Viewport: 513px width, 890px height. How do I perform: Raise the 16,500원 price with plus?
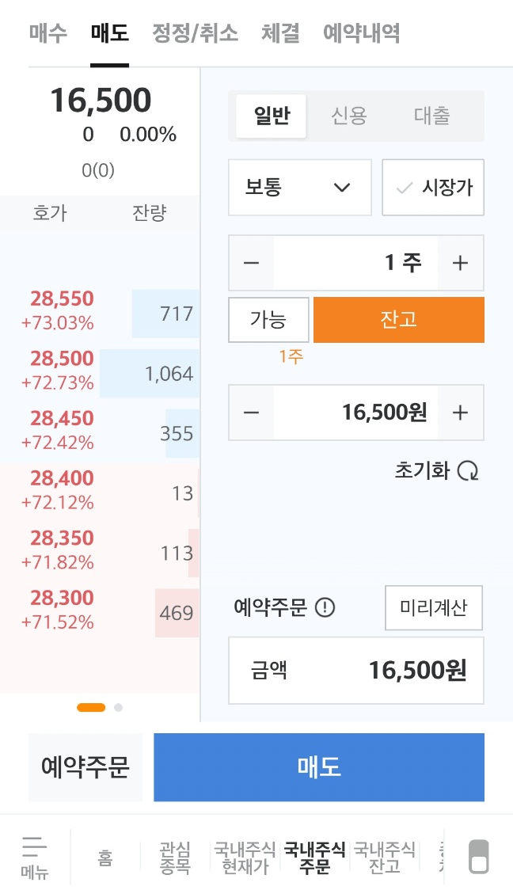pos(460,413)
